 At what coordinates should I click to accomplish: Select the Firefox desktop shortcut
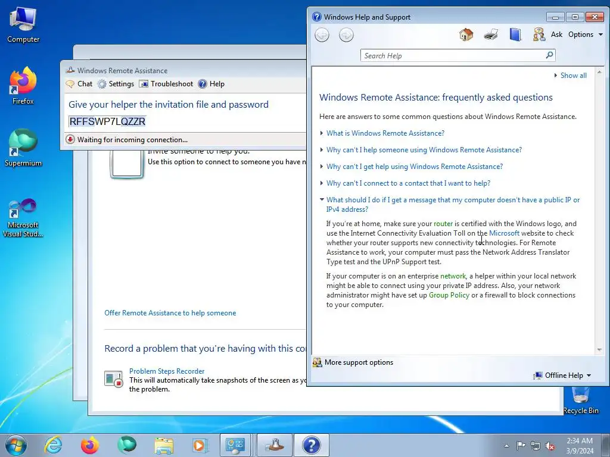pos(23,86)
